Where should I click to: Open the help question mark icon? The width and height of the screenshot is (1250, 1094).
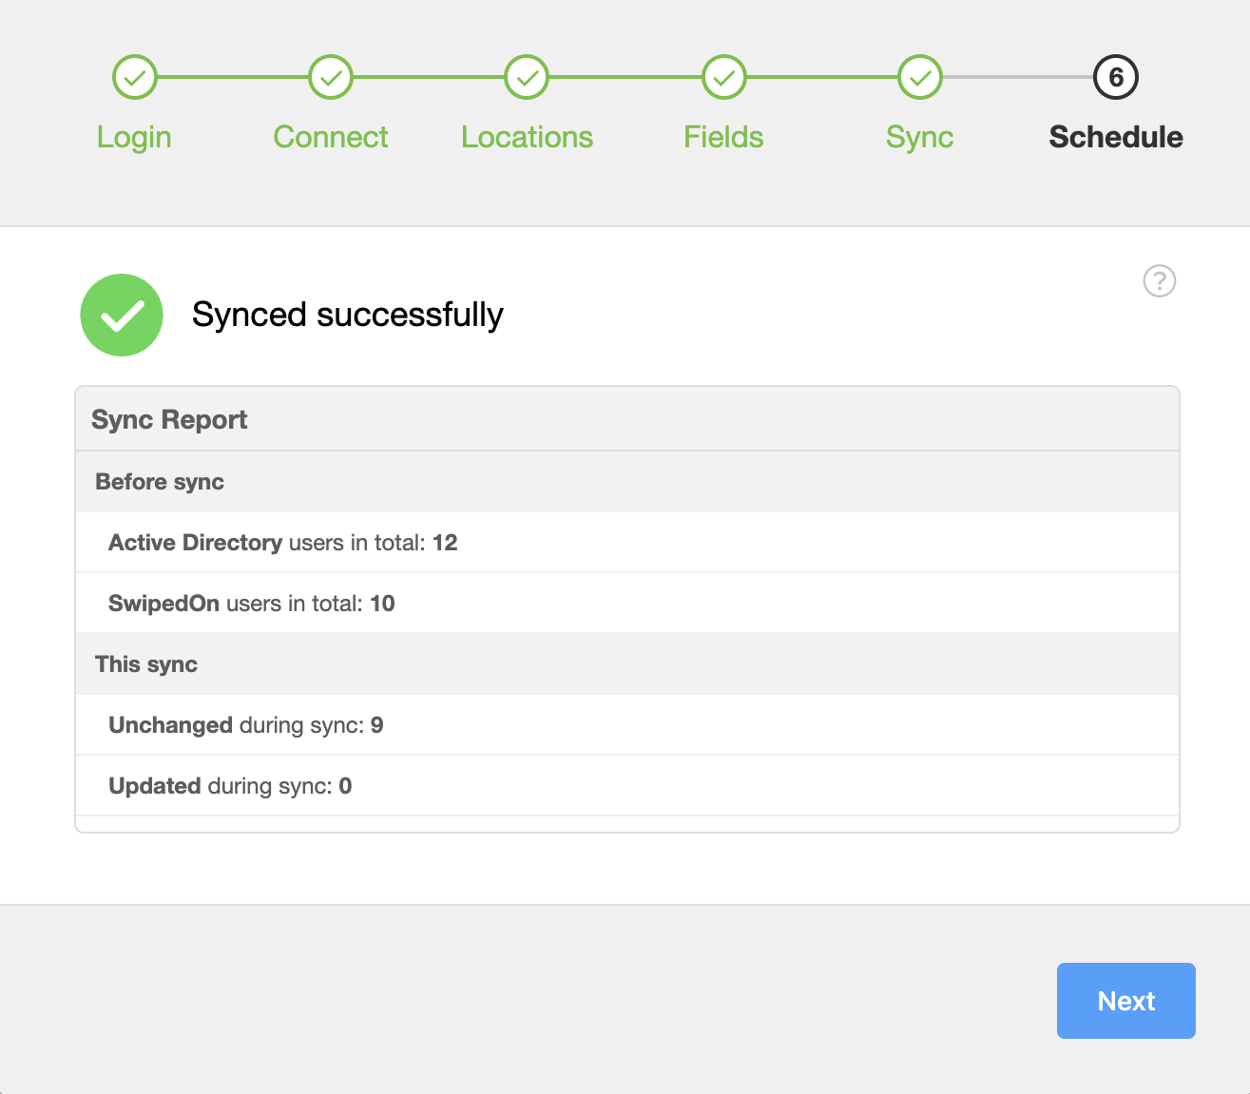click(x=1159, y=281)
